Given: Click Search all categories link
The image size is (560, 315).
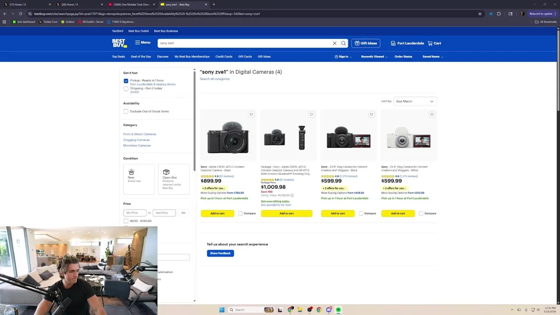Looking at the screenshot, I should [x=215, y=79].
